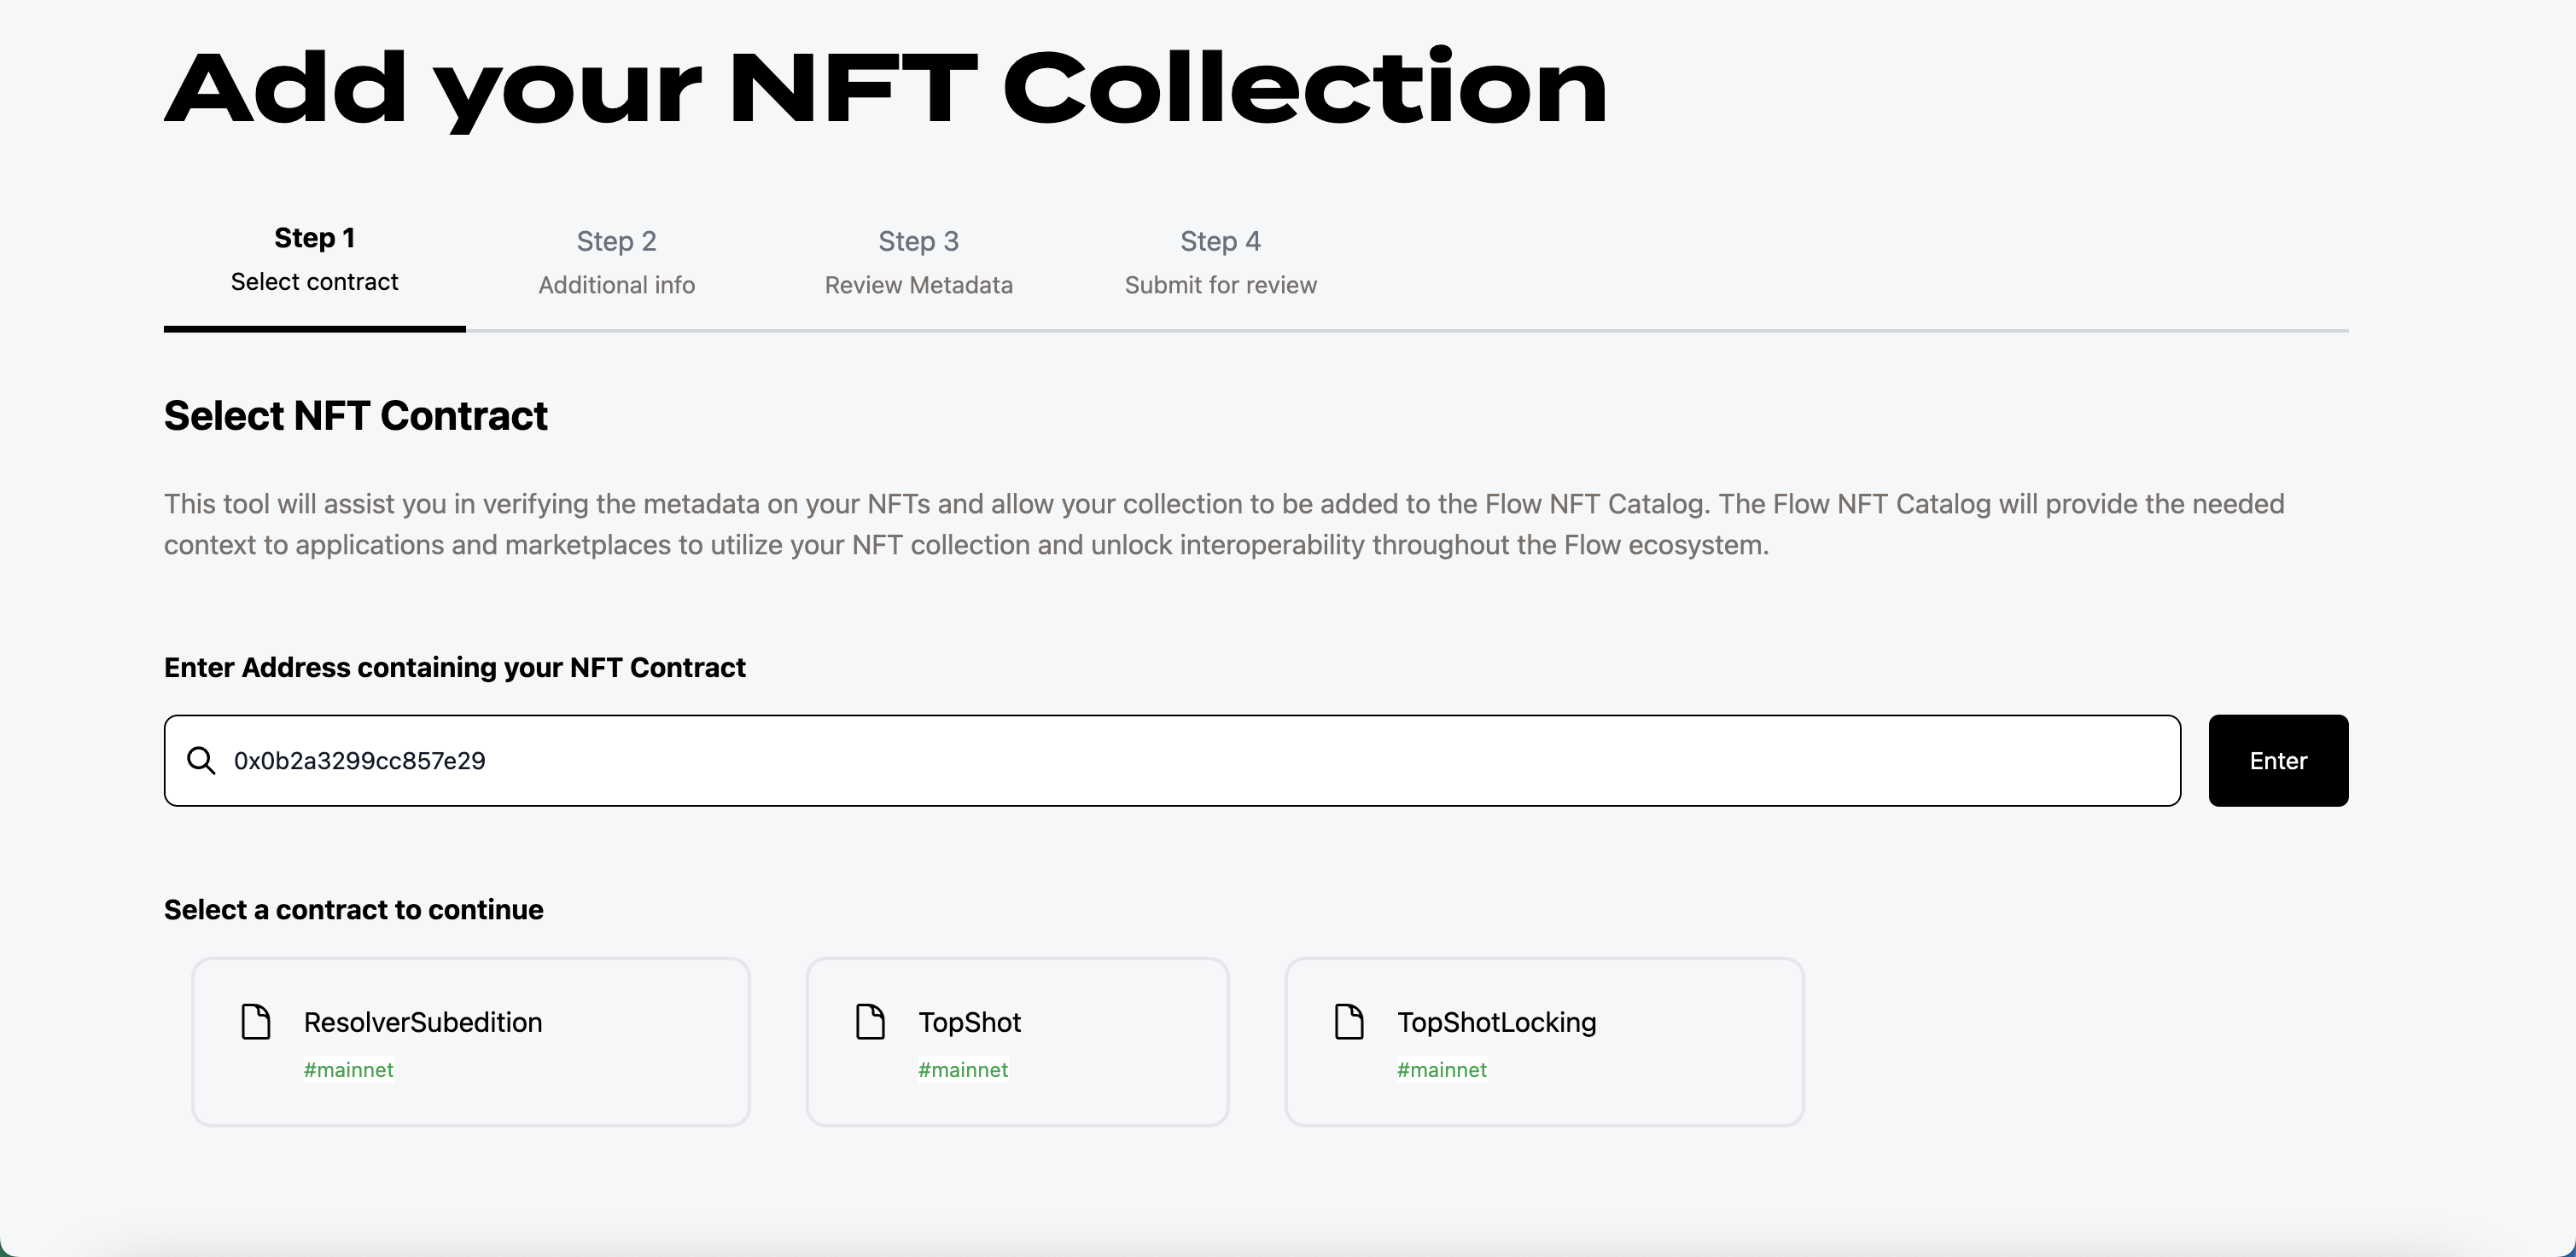Click the TopShot document icon
Screen dimensions: 2576x1257
click(871, 1022)
